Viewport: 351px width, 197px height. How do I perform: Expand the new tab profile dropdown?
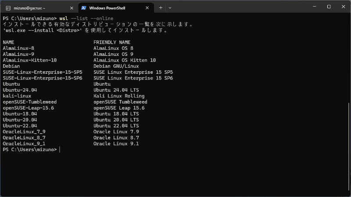point(170,8)
